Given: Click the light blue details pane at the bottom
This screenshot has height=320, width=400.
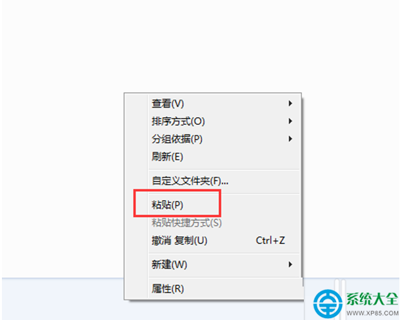Looking at the screenshot, I should [x=63, y=299].
